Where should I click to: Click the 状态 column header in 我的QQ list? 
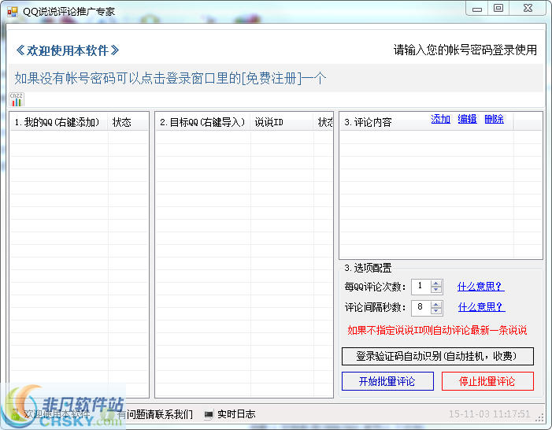click(128, 122)
